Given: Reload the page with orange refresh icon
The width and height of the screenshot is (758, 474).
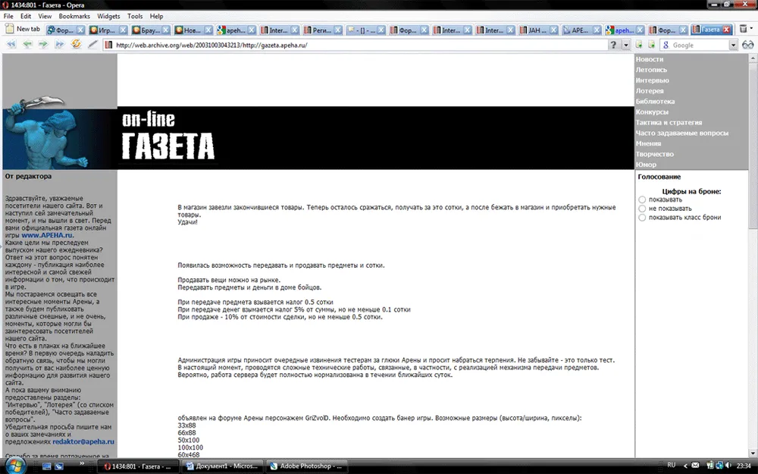Looking at the screenshot, I should pos(76,44).
